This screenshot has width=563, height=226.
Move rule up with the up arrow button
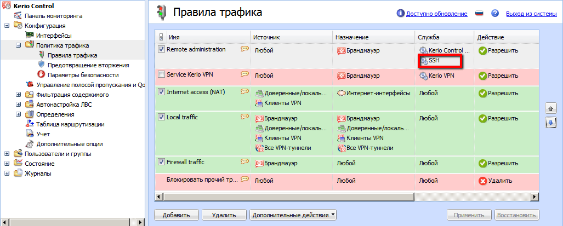pos(550,108)
